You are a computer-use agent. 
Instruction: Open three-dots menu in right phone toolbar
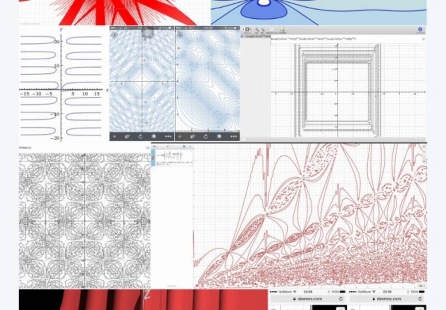233,137
